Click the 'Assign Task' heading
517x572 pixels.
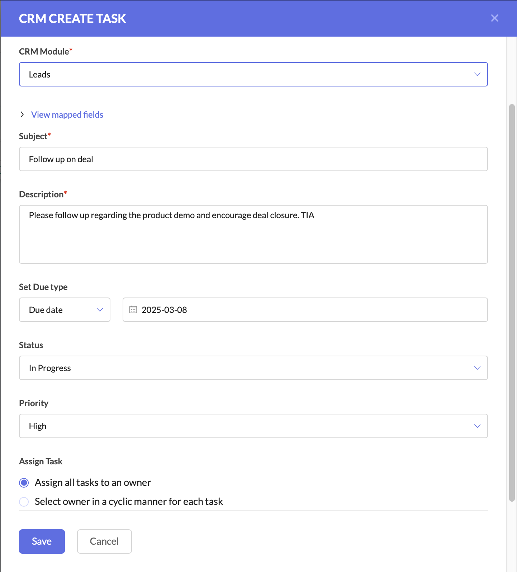point(41,461)
